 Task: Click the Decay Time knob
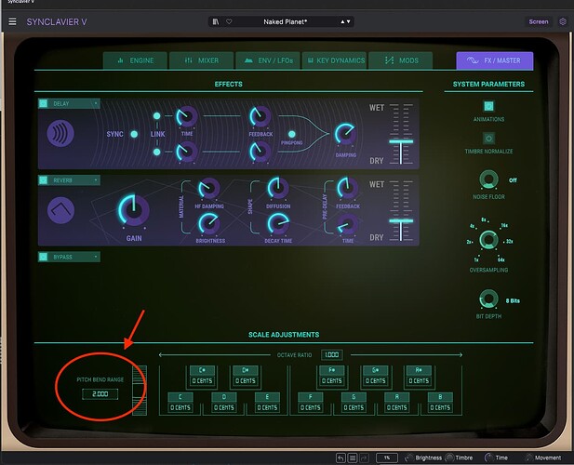pos(278,223)
